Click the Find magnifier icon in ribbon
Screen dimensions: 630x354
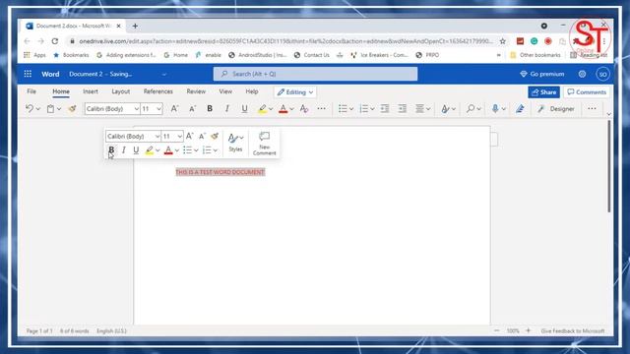pyautogui.click(x=471, y=109)
